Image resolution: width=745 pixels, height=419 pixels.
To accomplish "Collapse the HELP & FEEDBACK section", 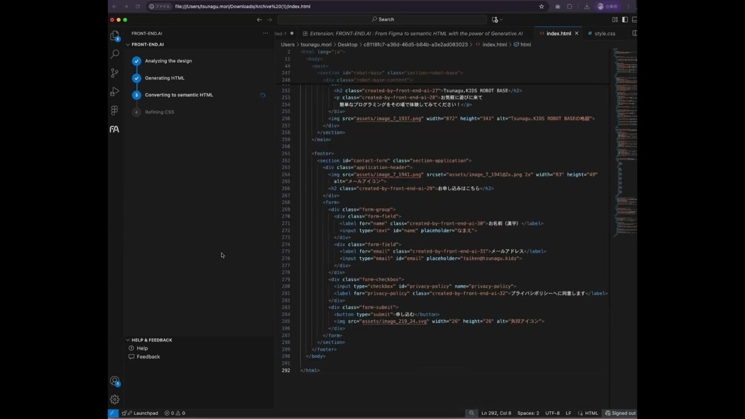I will coord(151,340).
